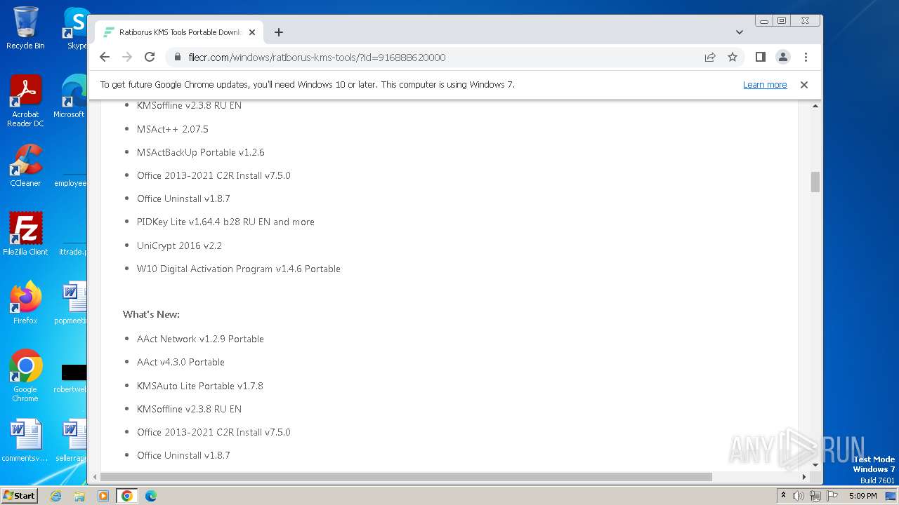Click 'AAct v4.3.0 Portable' item
Image resolution: width=899 pixels, height=505 pixels.
point(181,362)
